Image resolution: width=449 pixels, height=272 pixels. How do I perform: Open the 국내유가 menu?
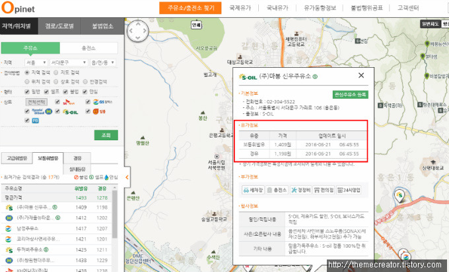[x=277, y=8]
